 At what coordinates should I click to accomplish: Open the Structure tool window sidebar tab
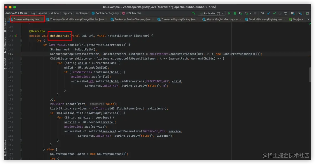[x=5, y=45]
